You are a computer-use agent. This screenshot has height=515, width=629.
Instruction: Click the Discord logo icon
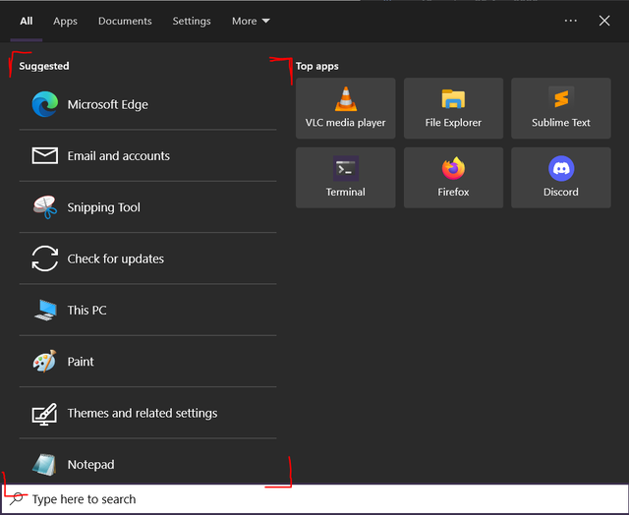(x=561, y=168)
